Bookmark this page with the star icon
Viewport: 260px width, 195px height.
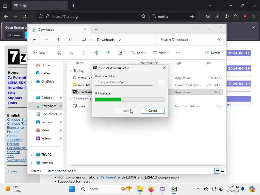(x=143, y=17)
